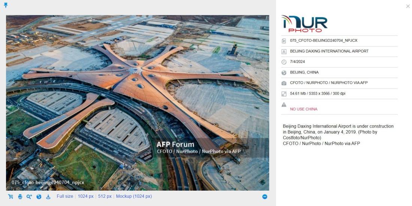Click the NO USE CHINA restriction text
This screenshot has width=412, height=206.
303,109
